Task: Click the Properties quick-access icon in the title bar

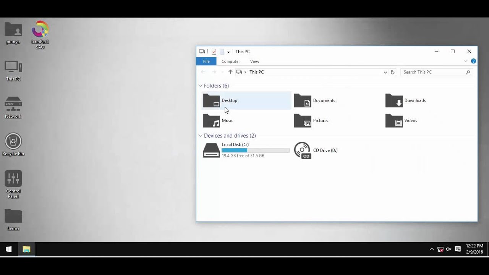Action: point(214,52)
